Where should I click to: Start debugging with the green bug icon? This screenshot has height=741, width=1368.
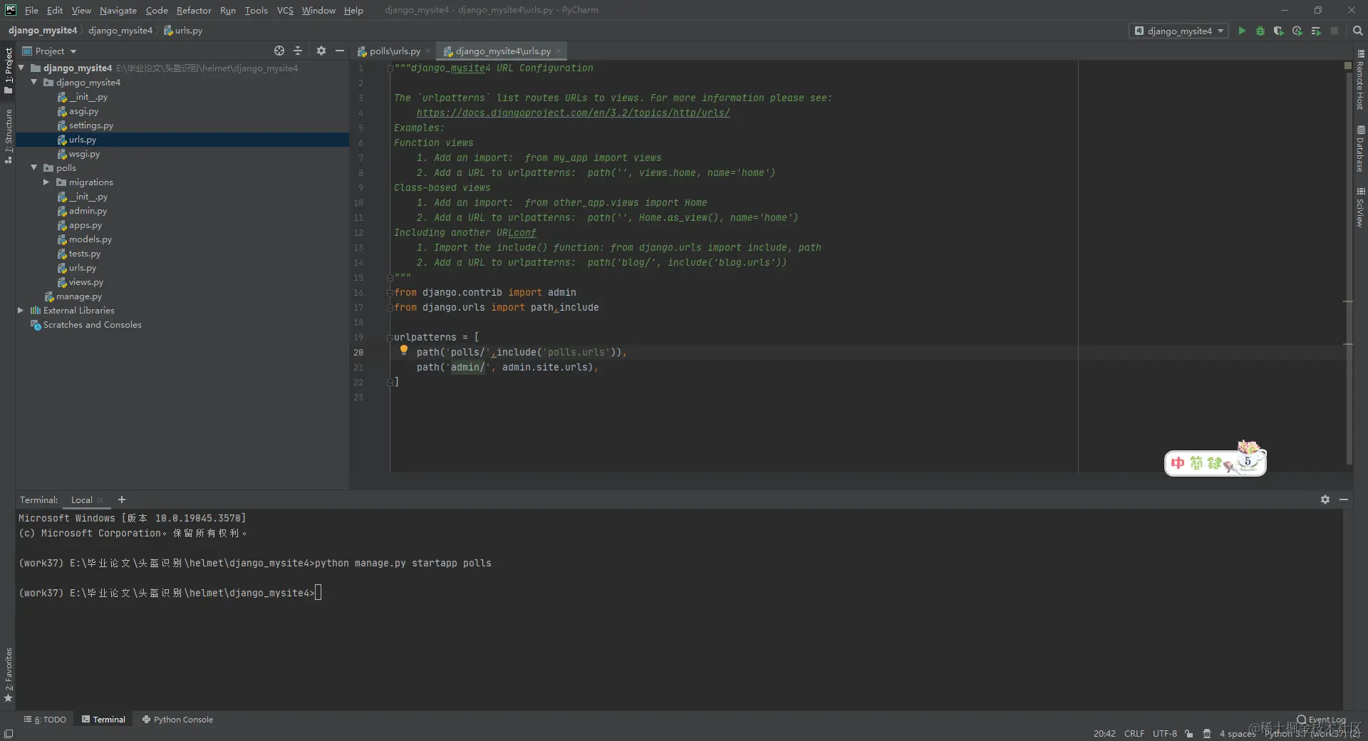pyautogui.click(x=1260, y=31)
